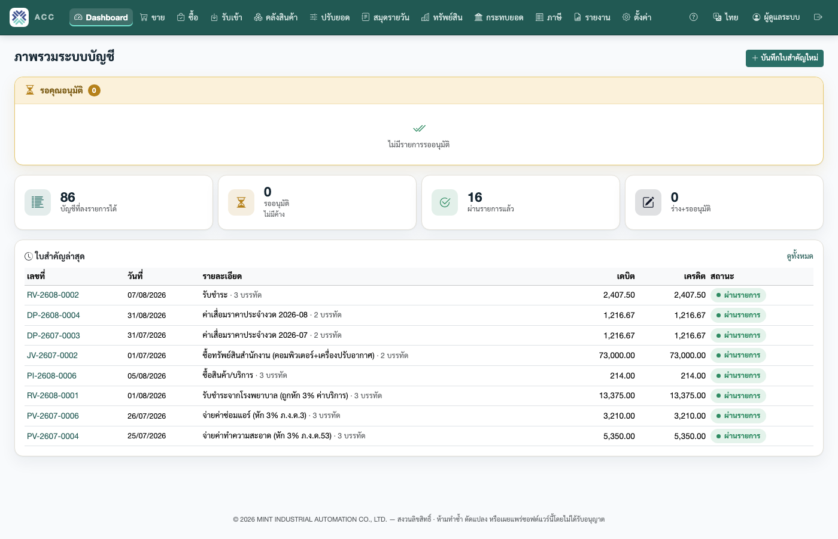Click the ACC logo icon
838x539 pixels.
[x=19, y=17]
